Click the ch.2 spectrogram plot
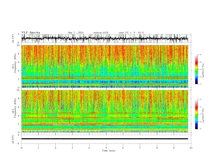Viewport: 215px width, 166px height. [x=105, y=111]
